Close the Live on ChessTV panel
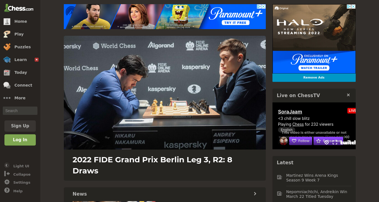The image size is (379, 202). pyautogui.click(x=348, y=95)
